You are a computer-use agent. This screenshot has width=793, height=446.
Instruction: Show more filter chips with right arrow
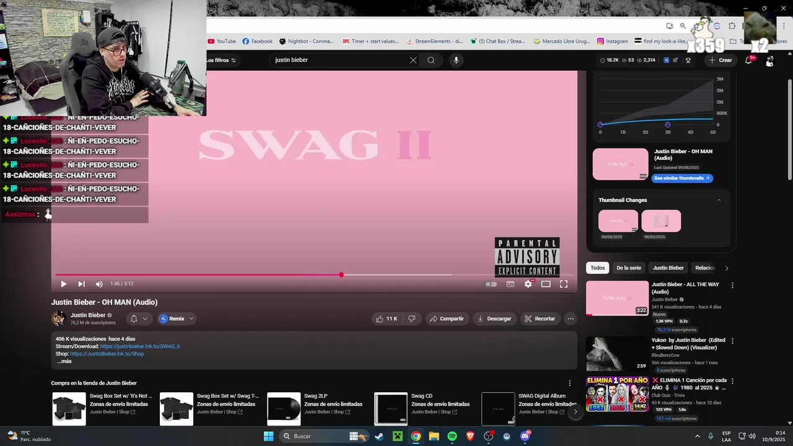click(x=727, y=268)
